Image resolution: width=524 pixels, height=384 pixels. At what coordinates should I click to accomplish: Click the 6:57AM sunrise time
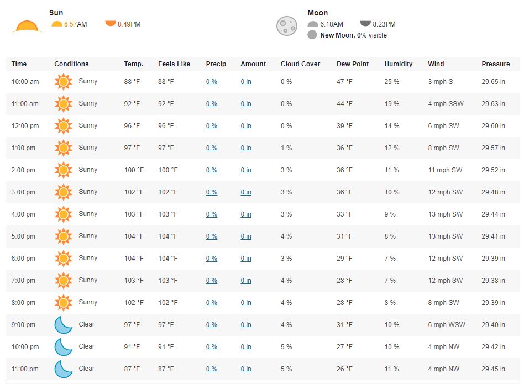tap(76, 24)
